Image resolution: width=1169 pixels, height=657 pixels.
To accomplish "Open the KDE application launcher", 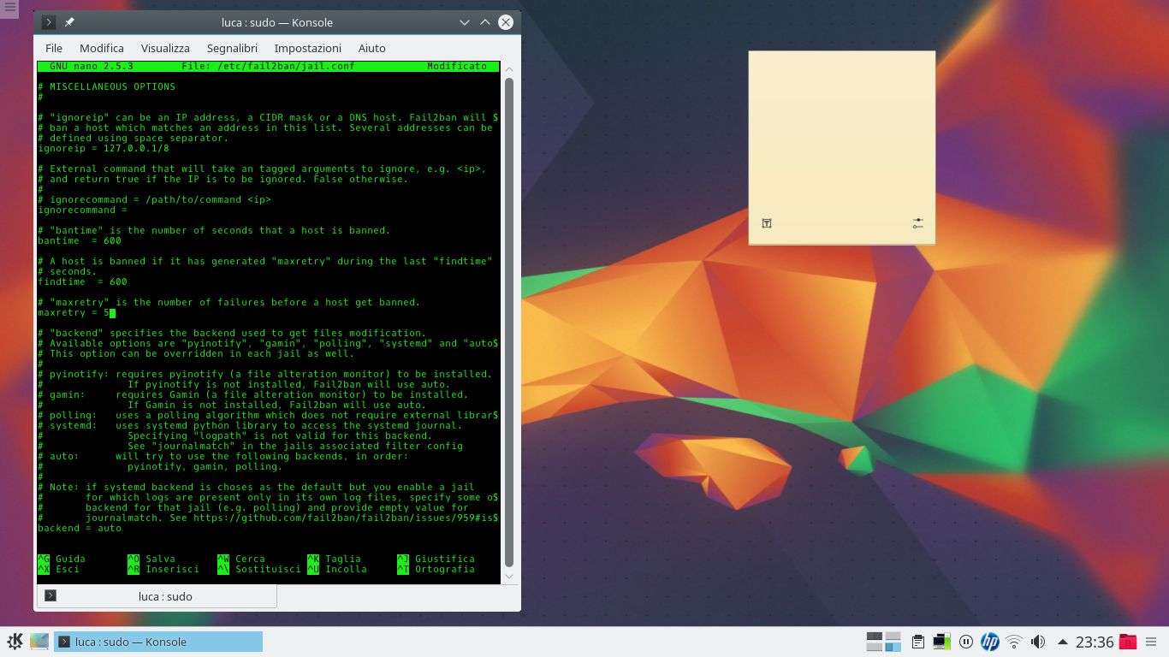I will pyautogui.click(x=15, y=642).
